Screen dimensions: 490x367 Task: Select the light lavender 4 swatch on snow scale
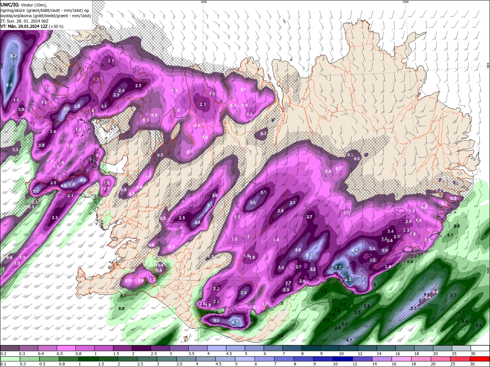(x=216, y=348)
